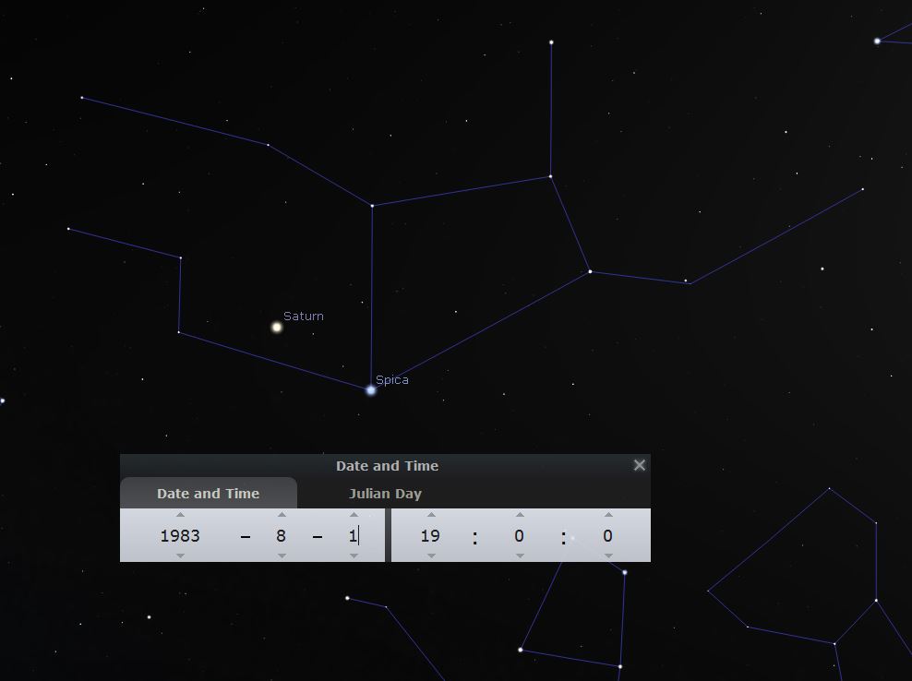Decrease the year with the down arrow
912x681 pixels.
(x=180, y=556)
